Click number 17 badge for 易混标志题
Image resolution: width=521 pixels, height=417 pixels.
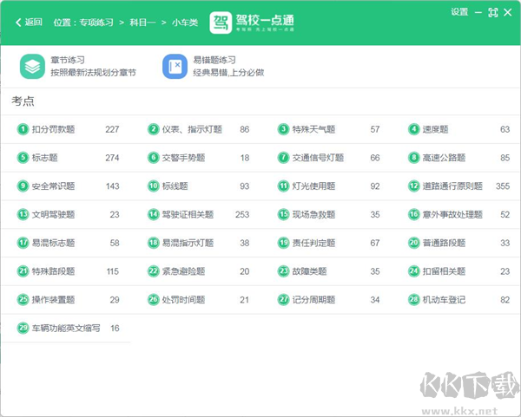(x=23, y=243)
